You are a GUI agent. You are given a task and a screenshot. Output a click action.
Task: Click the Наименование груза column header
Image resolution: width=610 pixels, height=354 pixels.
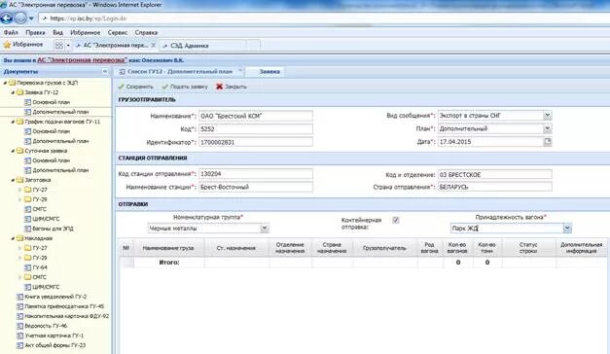tap(168, 248)
